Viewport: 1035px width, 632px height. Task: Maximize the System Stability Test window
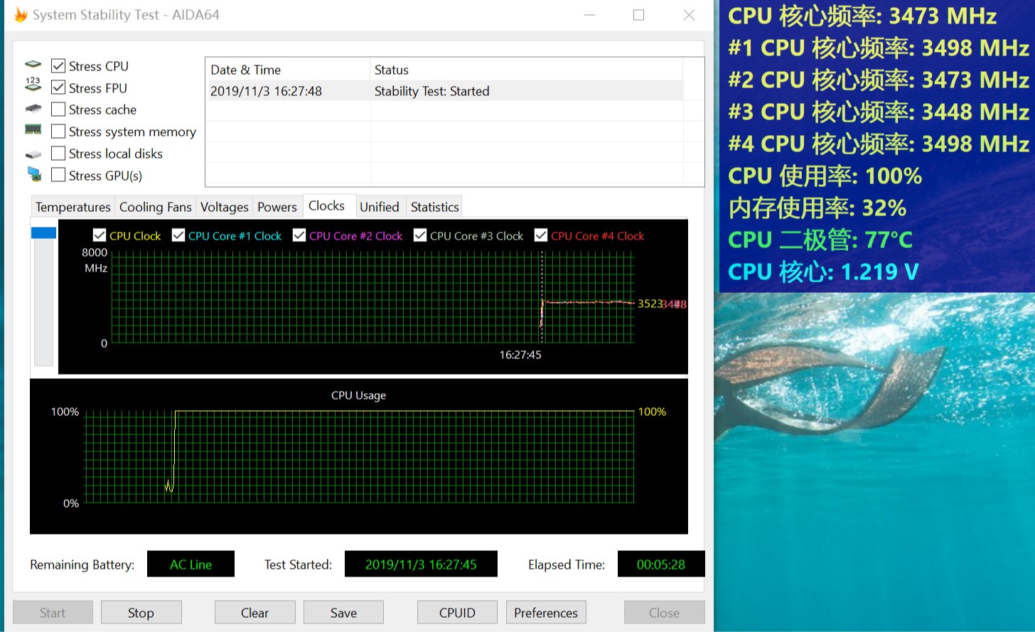(639, 15)
